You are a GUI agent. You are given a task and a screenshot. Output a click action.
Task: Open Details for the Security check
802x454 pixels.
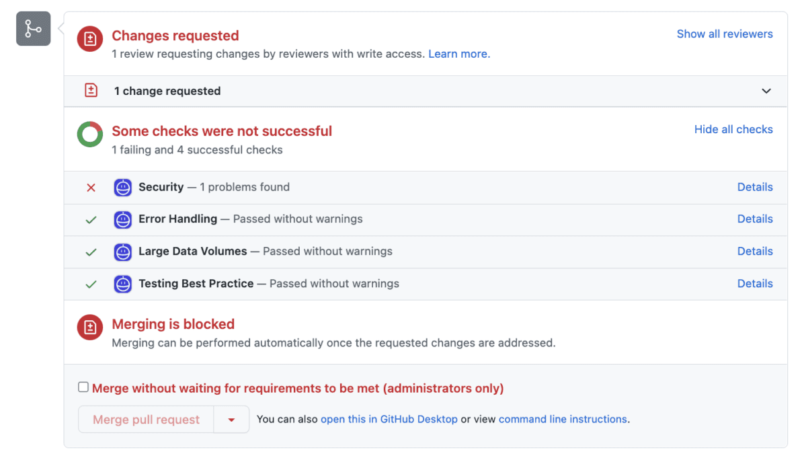[x=755, y=188]
